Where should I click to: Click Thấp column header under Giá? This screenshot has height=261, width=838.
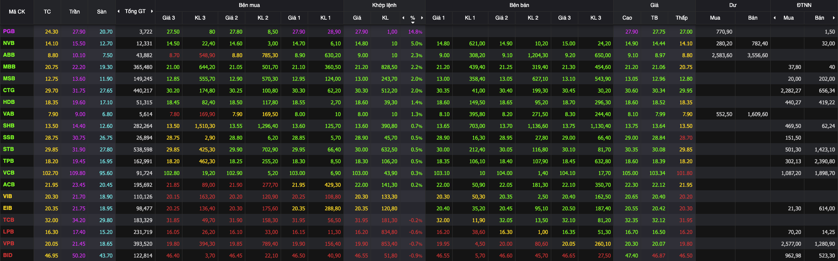[682, 18]
